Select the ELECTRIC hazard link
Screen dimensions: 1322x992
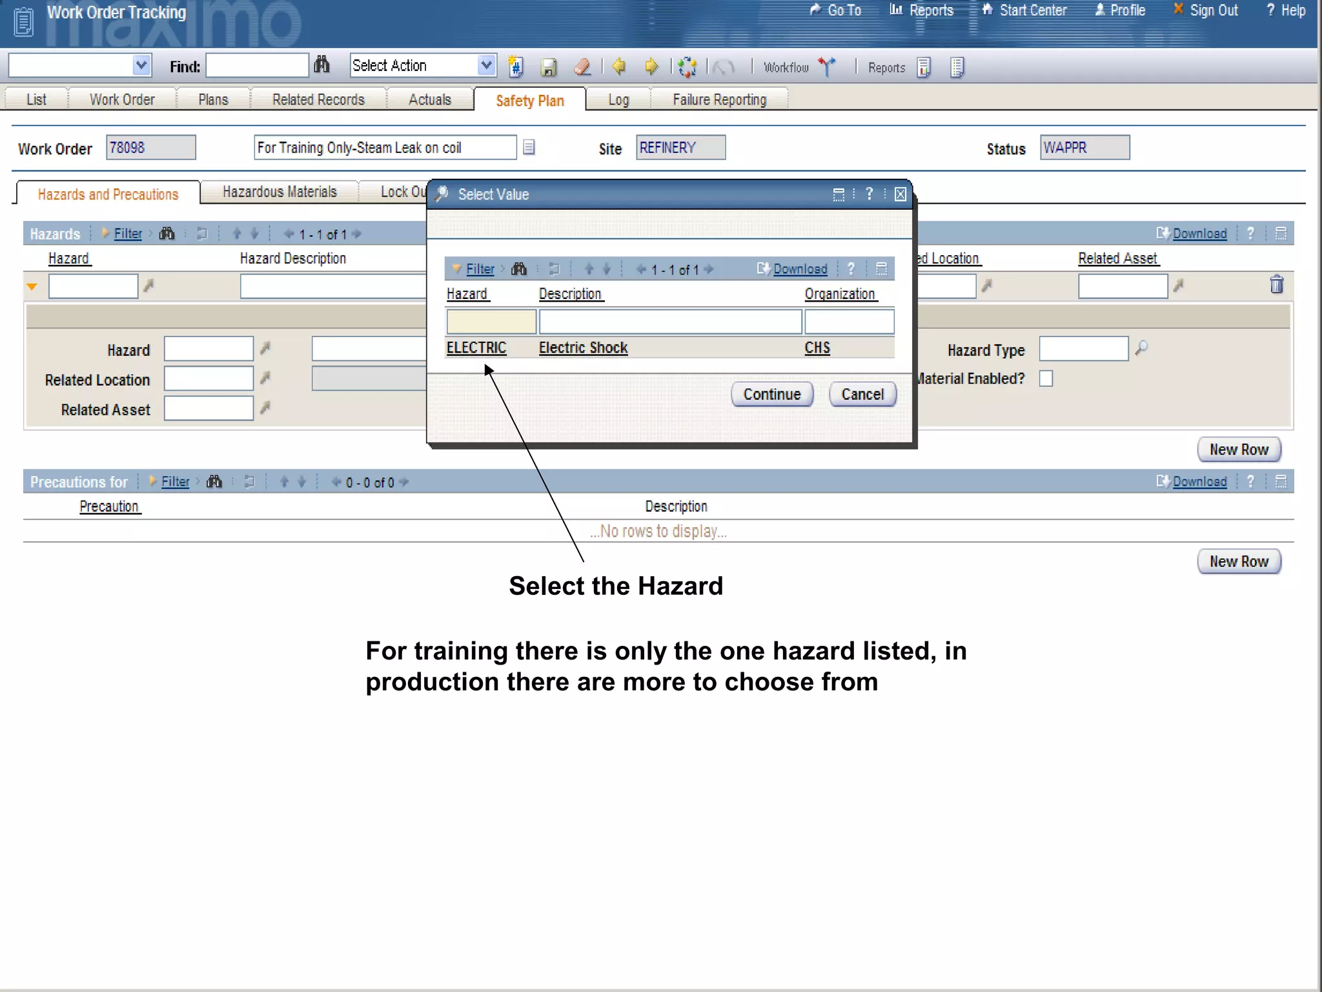(476, 348)
